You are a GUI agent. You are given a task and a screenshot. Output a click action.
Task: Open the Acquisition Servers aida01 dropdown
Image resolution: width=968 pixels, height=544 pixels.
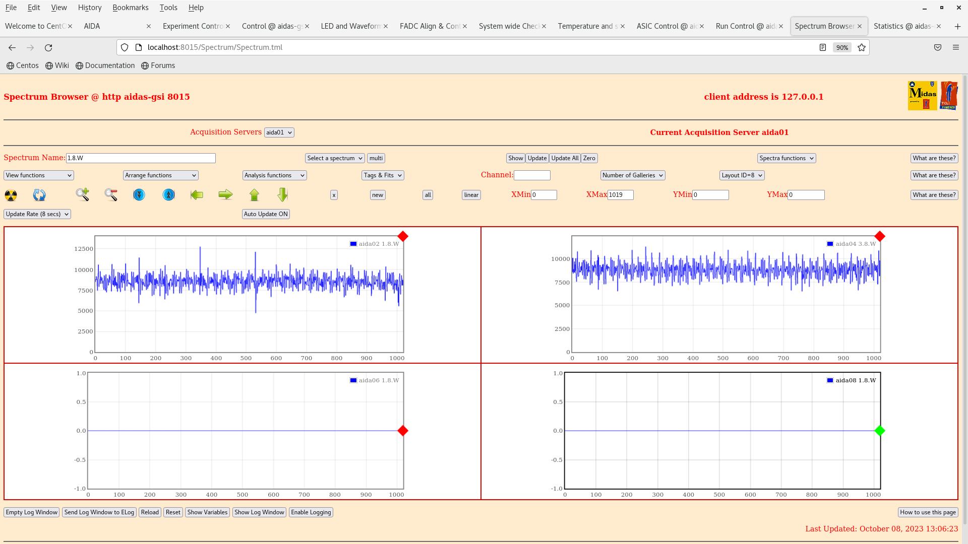(279, 132)
